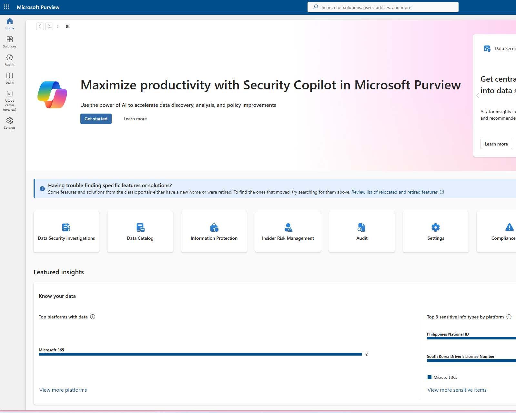Go to Home in left navigation

point(10,24)
